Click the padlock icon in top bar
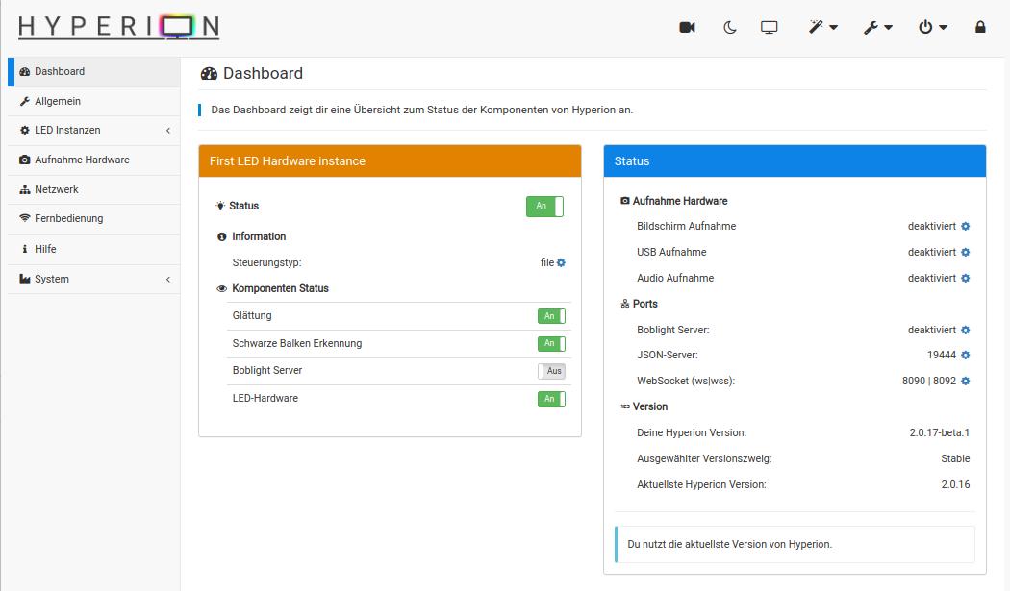The image size is (1010, 591). [x=980, y=27]
